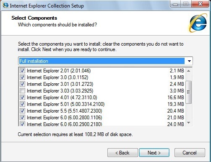Image resolution: width=211 pixels, height=162 pixels.
Task: Uncheck Internet Explorer 6.0 (6.00.2800.1106)
Action: point(22,118)
